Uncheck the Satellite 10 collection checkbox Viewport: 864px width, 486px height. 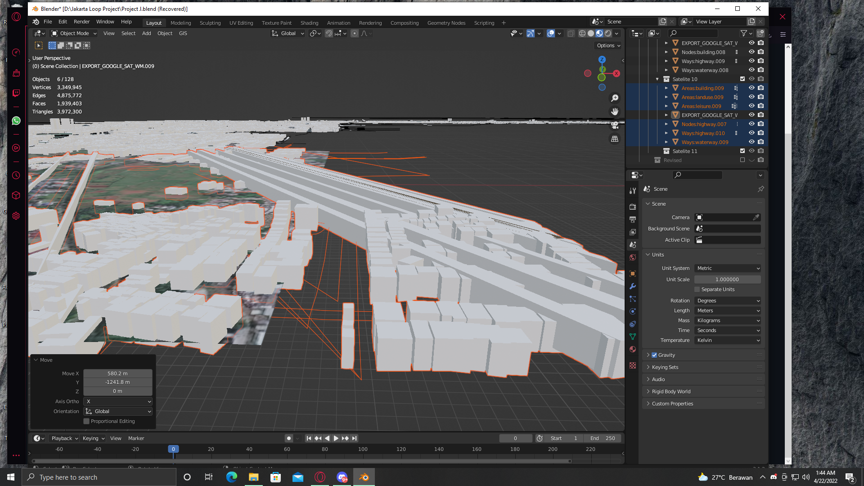[742, 79]
